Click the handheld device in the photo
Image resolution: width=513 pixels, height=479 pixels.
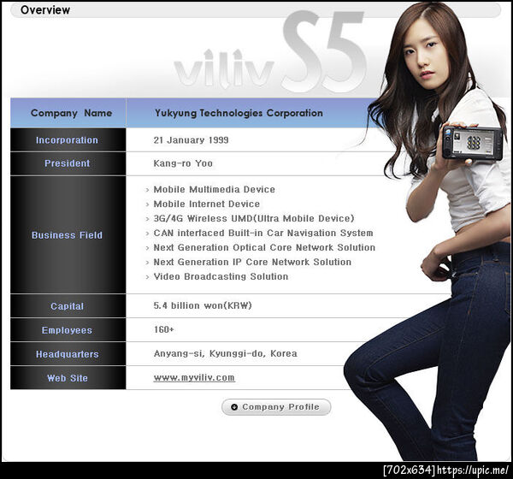[473, 143]
